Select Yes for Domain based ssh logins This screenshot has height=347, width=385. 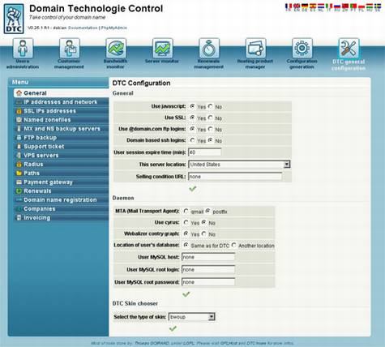[x=192, y=140]
